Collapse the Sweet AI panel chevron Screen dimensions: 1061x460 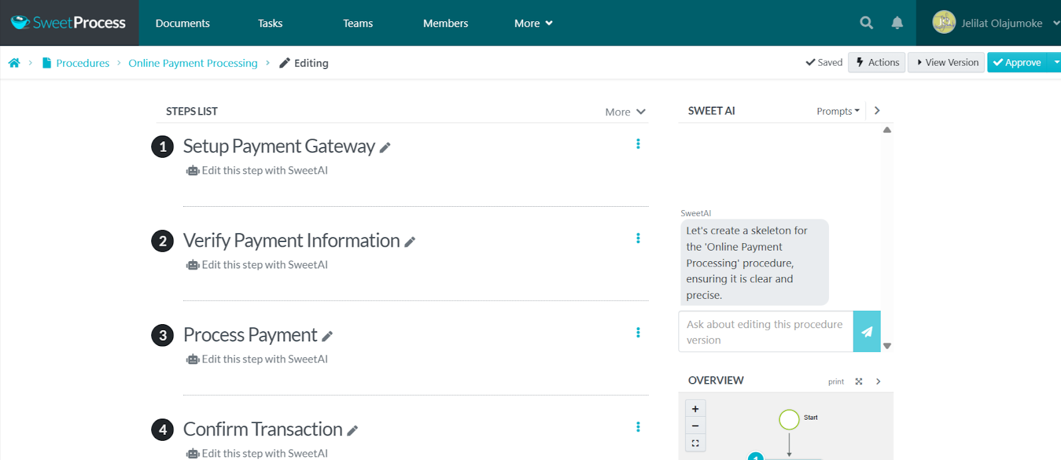(877, 111)
